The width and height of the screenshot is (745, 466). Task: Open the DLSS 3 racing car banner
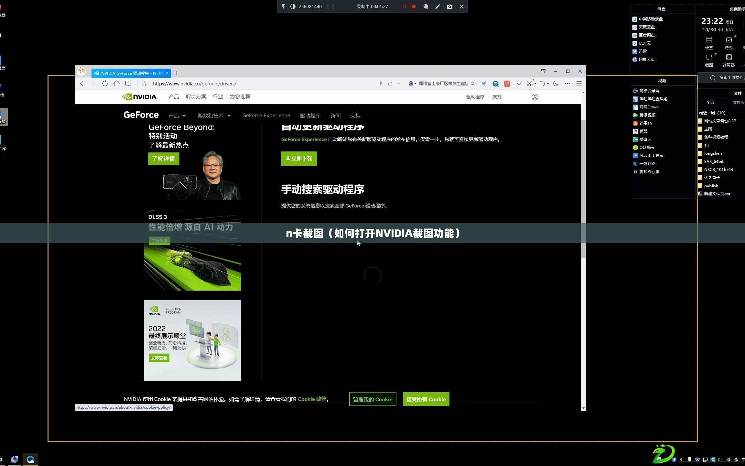tap(192, 250)
